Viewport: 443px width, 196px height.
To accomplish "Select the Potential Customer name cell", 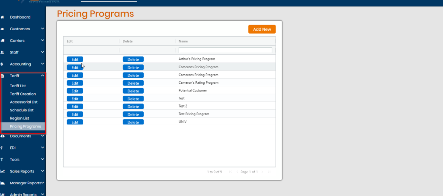I will point(193,91).
